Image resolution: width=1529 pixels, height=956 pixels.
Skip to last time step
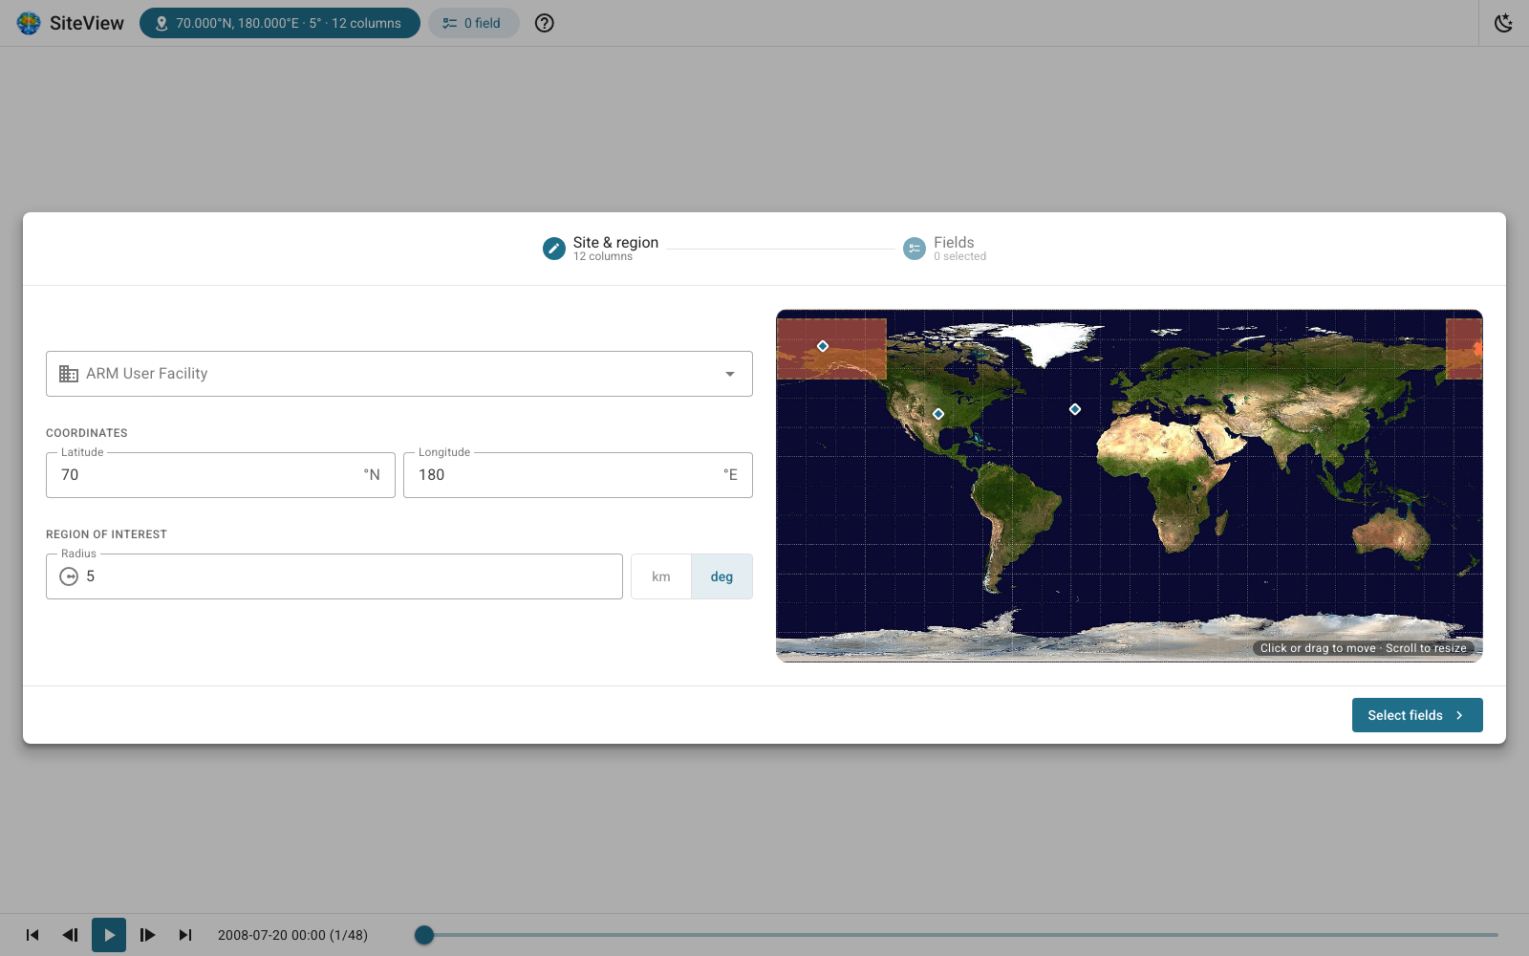tap(185, 935)
